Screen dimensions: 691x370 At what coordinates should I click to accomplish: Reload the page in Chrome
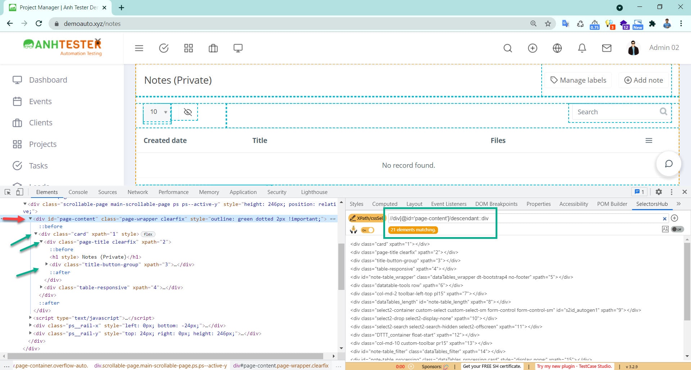pos(39,23)
